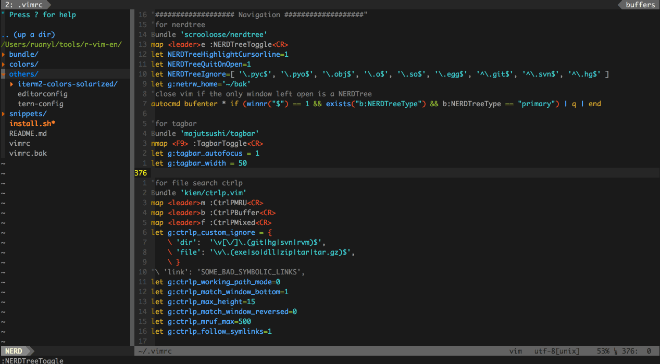Open the vimrc.bak file
Image resolution: width=660 pixels, height=364 pixels.
28,153
